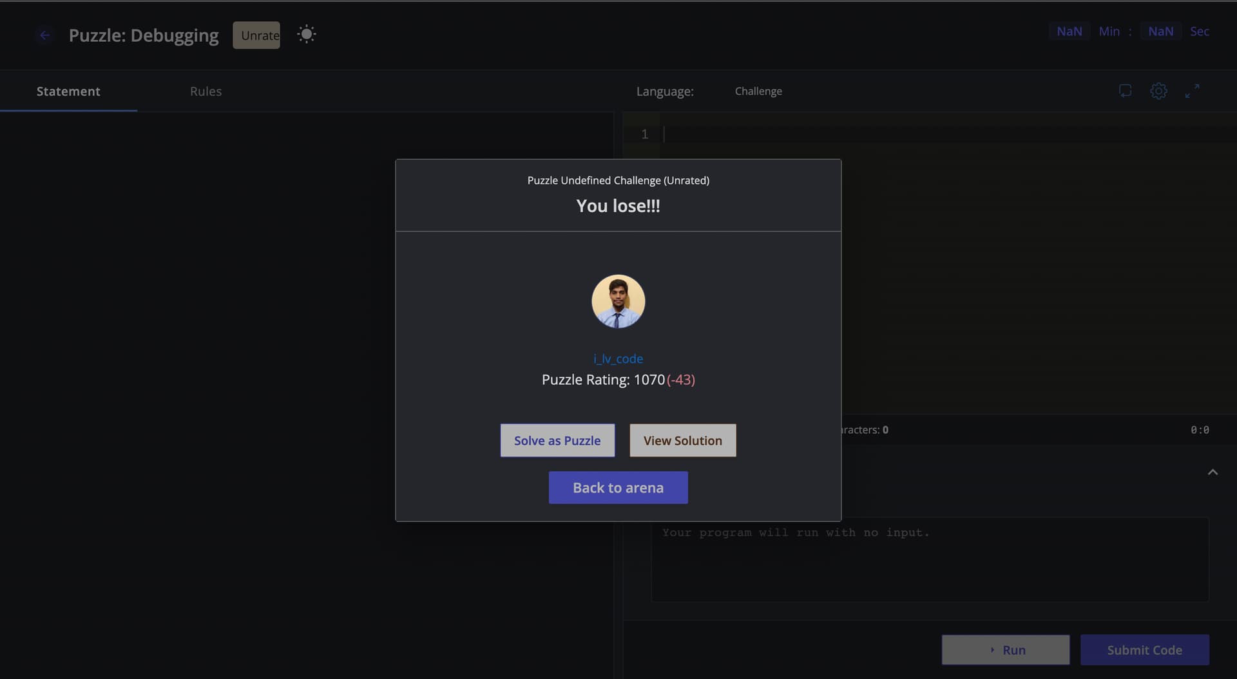Viewport: 1237px width, 679px height.
Task: Run the code with Run button
Action: tap(1006, 650)
